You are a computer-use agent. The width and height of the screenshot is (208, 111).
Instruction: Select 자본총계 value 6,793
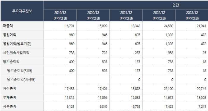(136, 107)
